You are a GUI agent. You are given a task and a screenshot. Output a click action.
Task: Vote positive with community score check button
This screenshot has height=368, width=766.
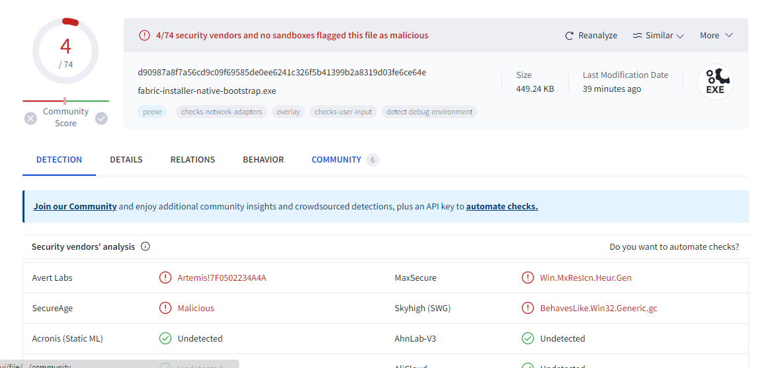[x=101, y=118]
